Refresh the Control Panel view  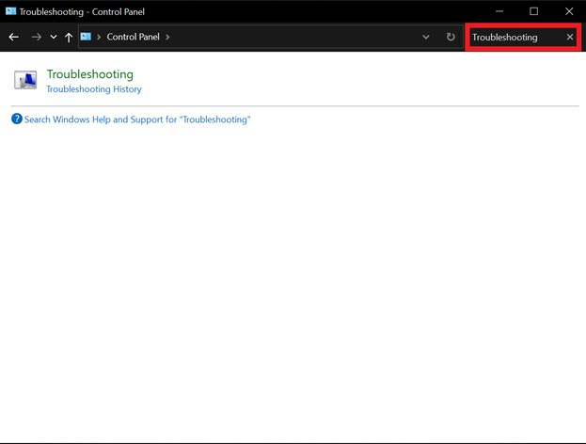coord(451,37)
